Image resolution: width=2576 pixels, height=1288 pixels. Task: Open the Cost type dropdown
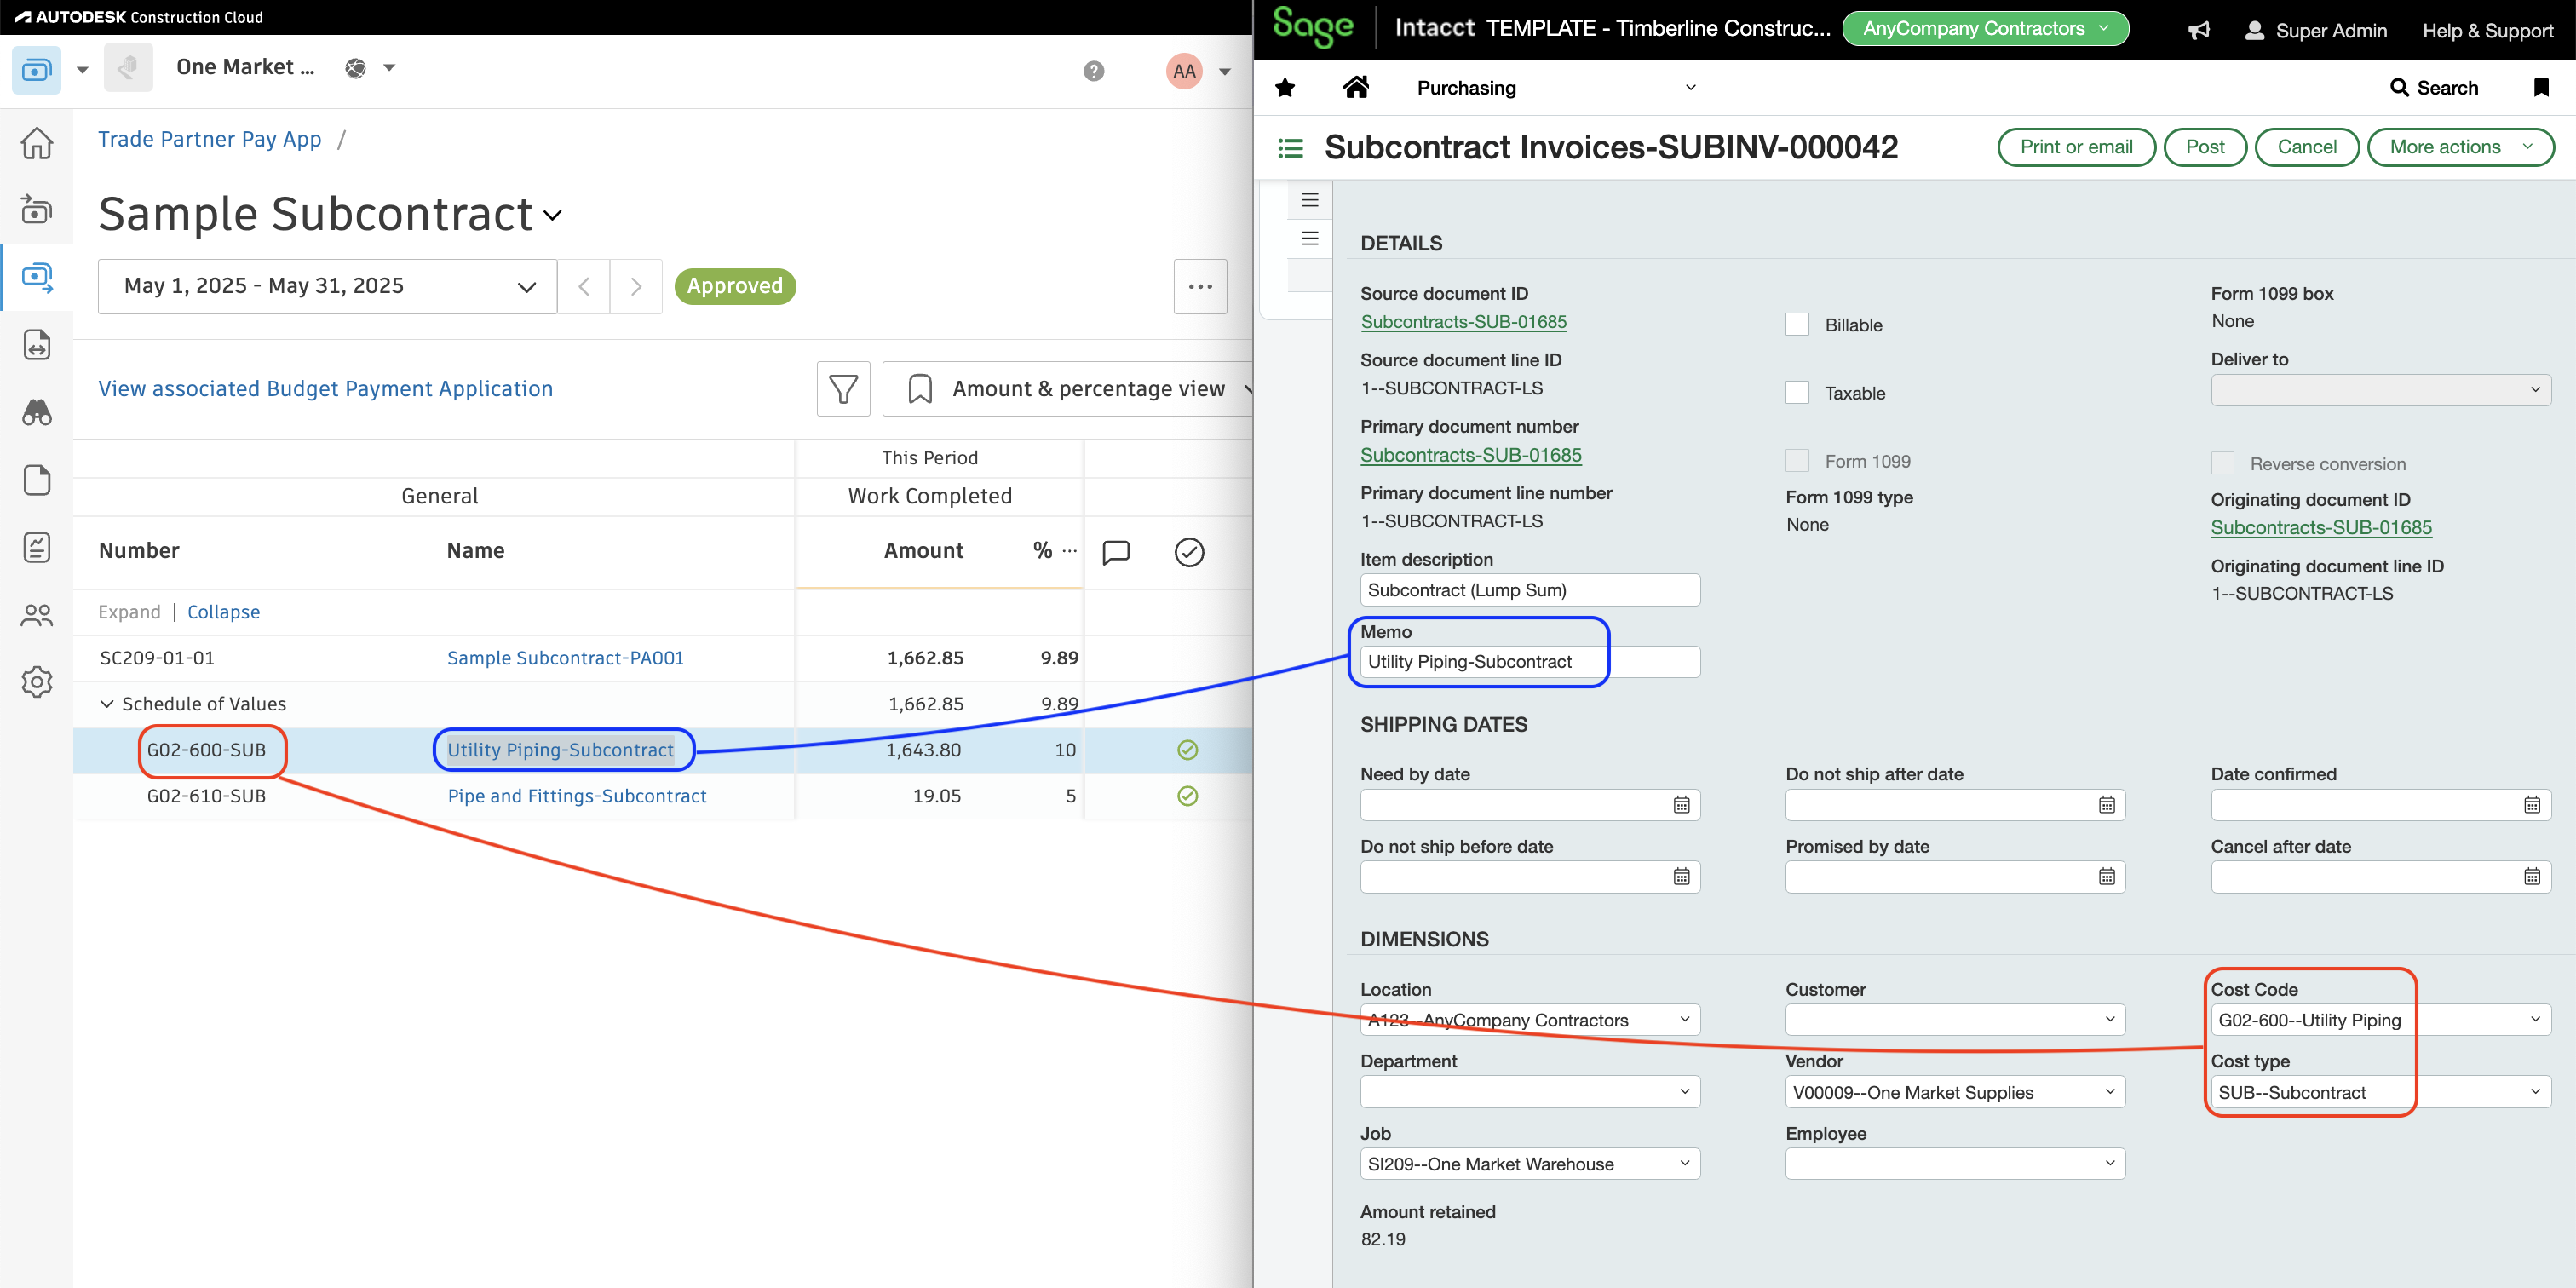click(x=2380, y=1092)
